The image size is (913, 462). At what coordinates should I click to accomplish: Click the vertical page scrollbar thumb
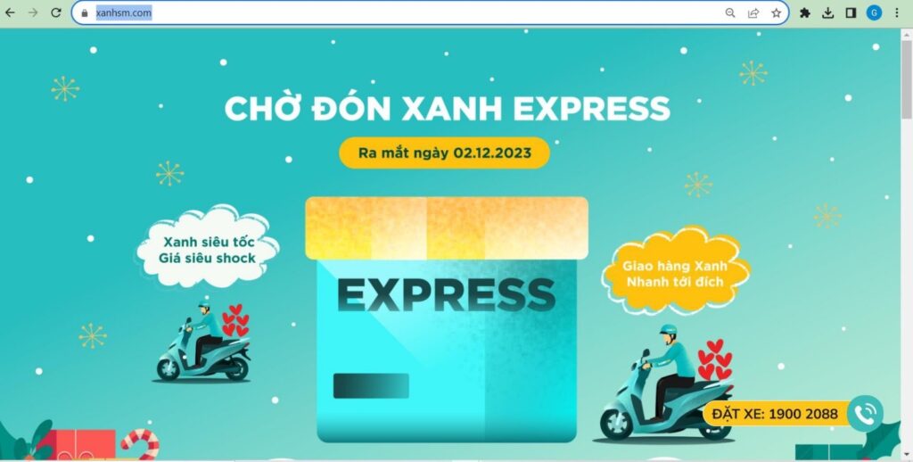907,79
